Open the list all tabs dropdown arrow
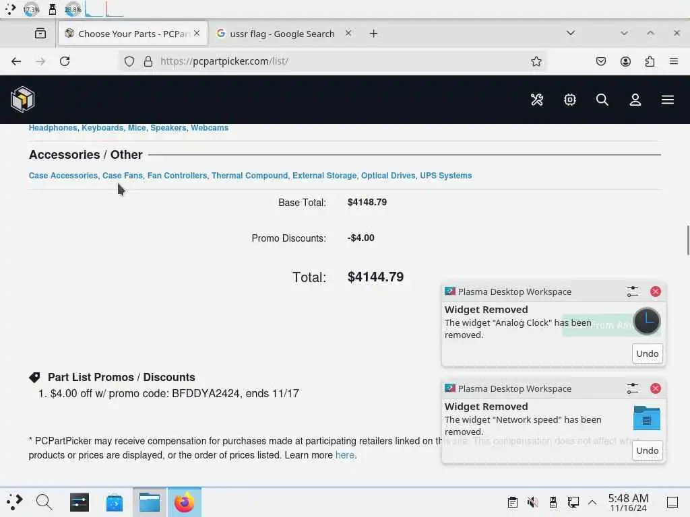The height and width of the screenshot is (517, 690). coord(570,33)
